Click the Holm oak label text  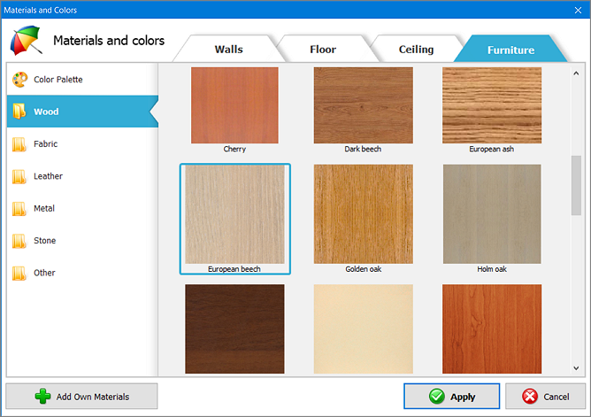pos(492,269)
